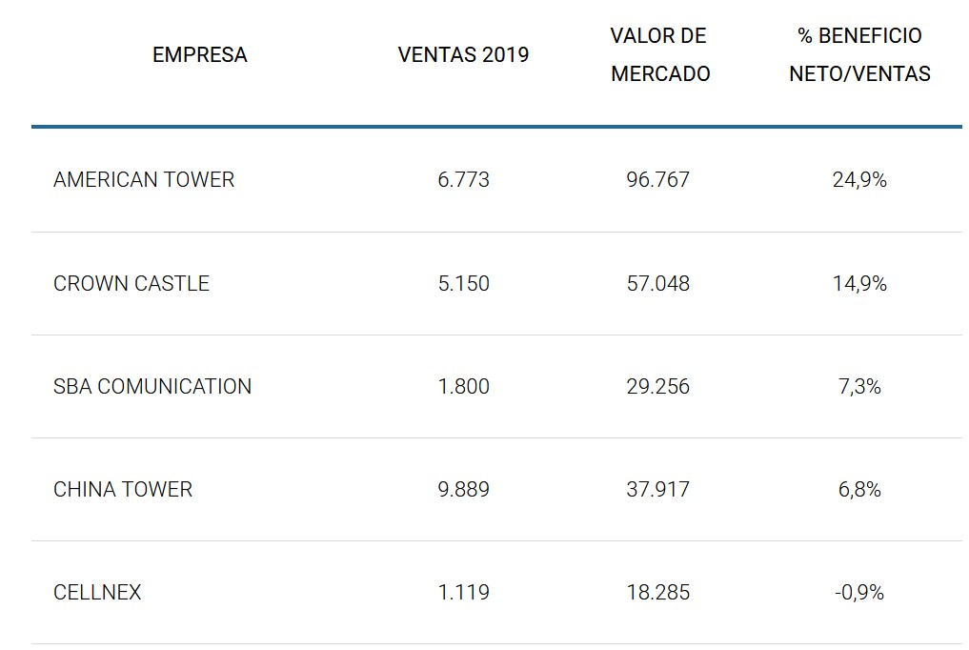Click the EMPRESA column header
Image resolution: width=969 pixels, height=650 pixels.
coord(199,55)
